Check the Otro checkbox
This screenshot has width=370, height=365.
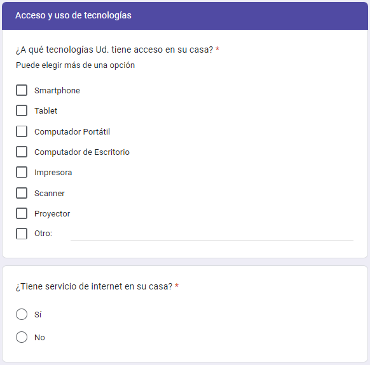click(x=22, y=234)
